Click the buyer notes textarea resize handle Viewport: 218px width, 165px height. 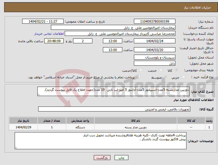(x=16, y=148)
